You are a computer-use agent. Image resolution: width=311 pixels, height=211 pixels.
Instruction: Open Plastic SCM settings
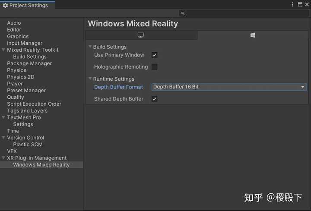pyautogui.click(x=28, y=145)
